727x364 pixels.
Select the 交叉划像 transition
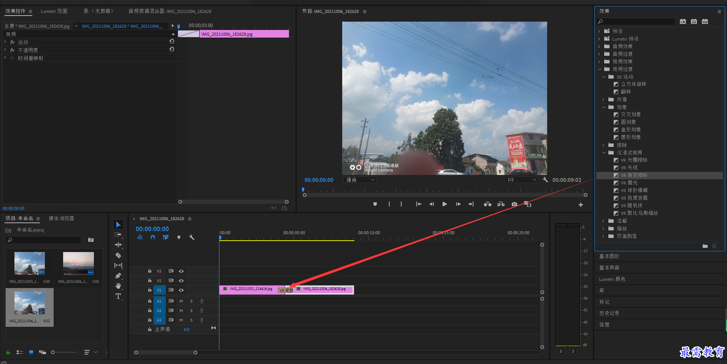[631, 114]
